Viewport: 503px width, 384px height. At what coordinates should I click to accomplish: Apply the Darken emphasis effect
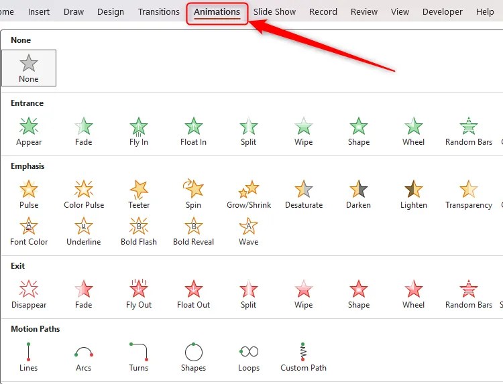358,194
